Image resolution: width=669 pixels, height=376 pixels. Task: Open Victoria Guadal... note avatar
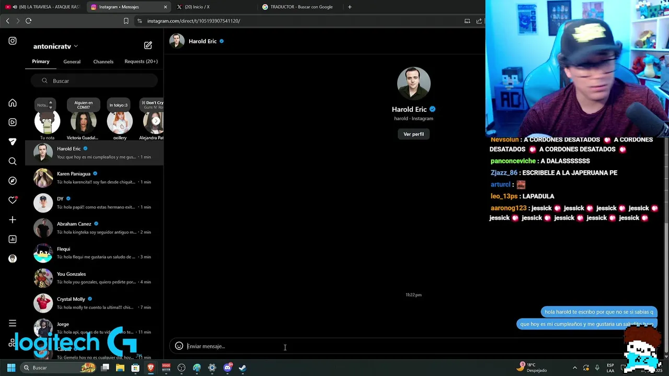click(83, 122)
